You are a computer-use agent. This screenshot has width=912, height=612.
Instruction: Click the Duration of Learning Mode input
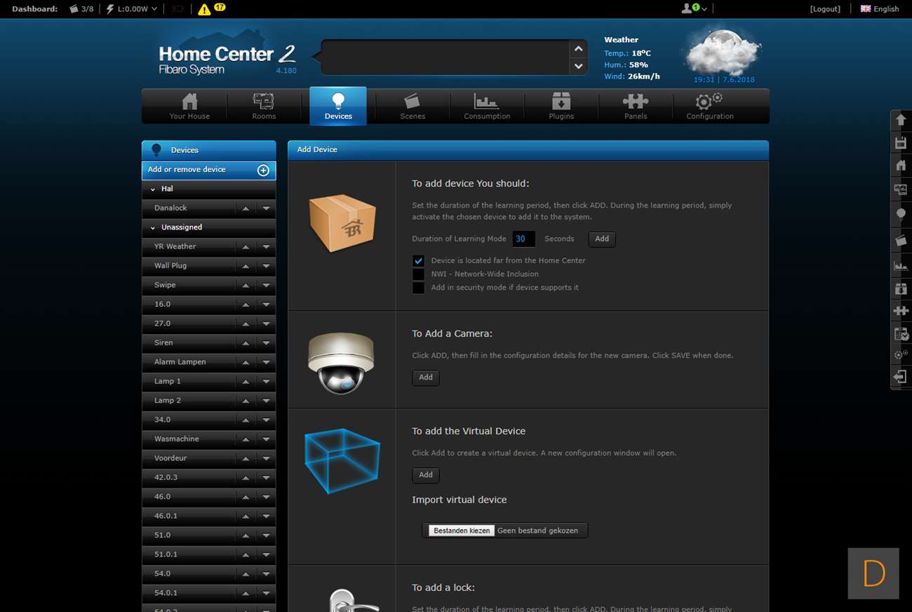(523, 239)
